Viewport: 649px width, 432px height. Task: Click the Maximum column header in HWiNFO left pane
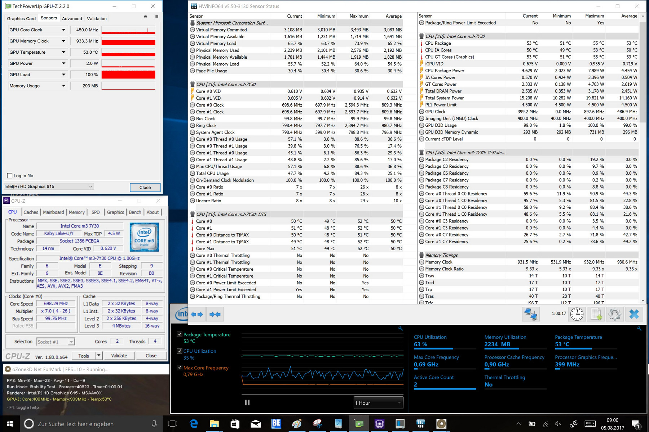coord(359,16)
